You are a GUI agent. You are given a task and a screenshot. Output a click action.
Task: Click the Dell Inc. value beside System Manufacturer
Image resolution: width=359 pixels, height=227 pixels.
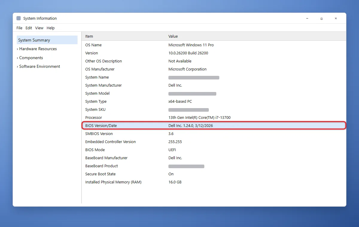coord(175,85)
